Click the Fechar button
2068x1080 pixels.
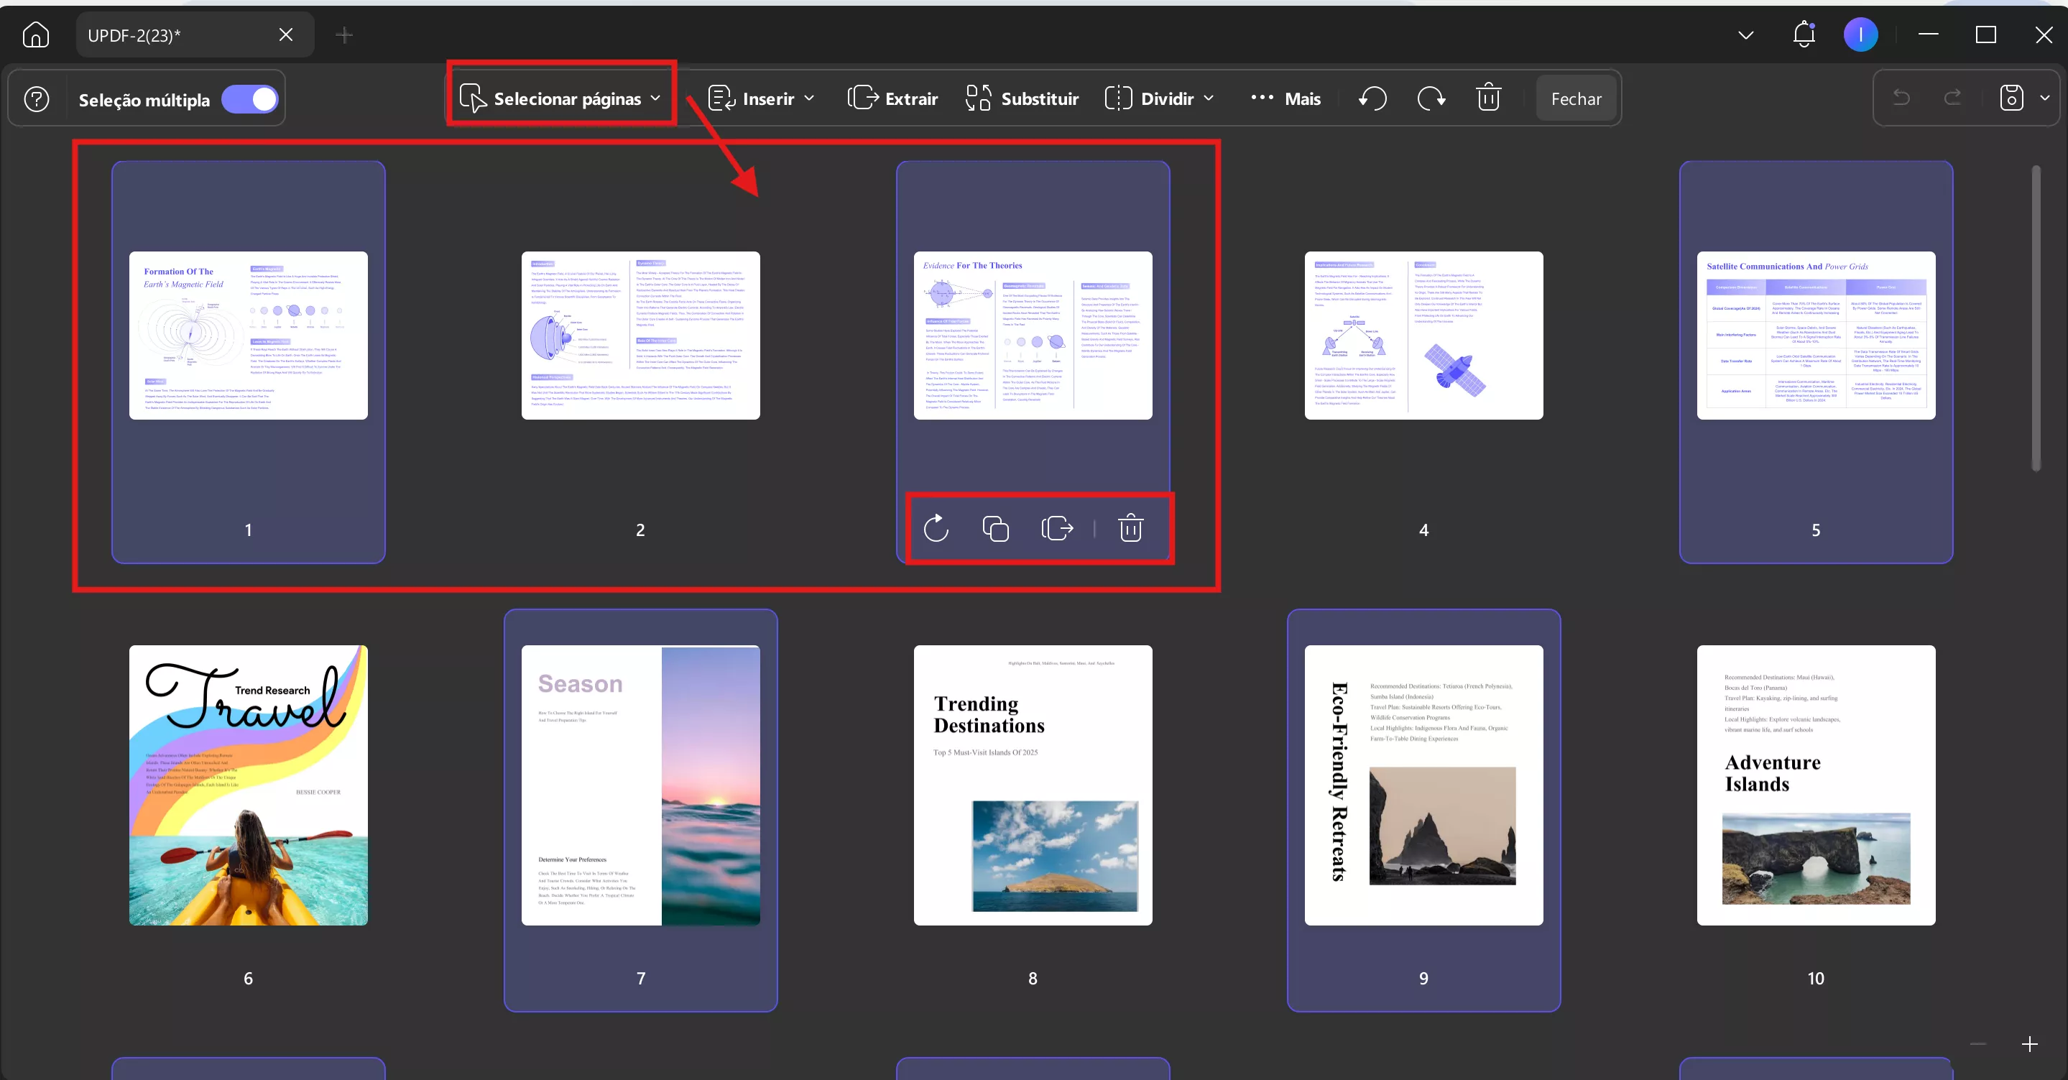1575,98
